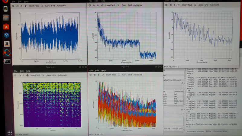This screenshot has height=136, width=242.
Task: Open the File menu of Figure 4
Action: [x=16, y=71]
